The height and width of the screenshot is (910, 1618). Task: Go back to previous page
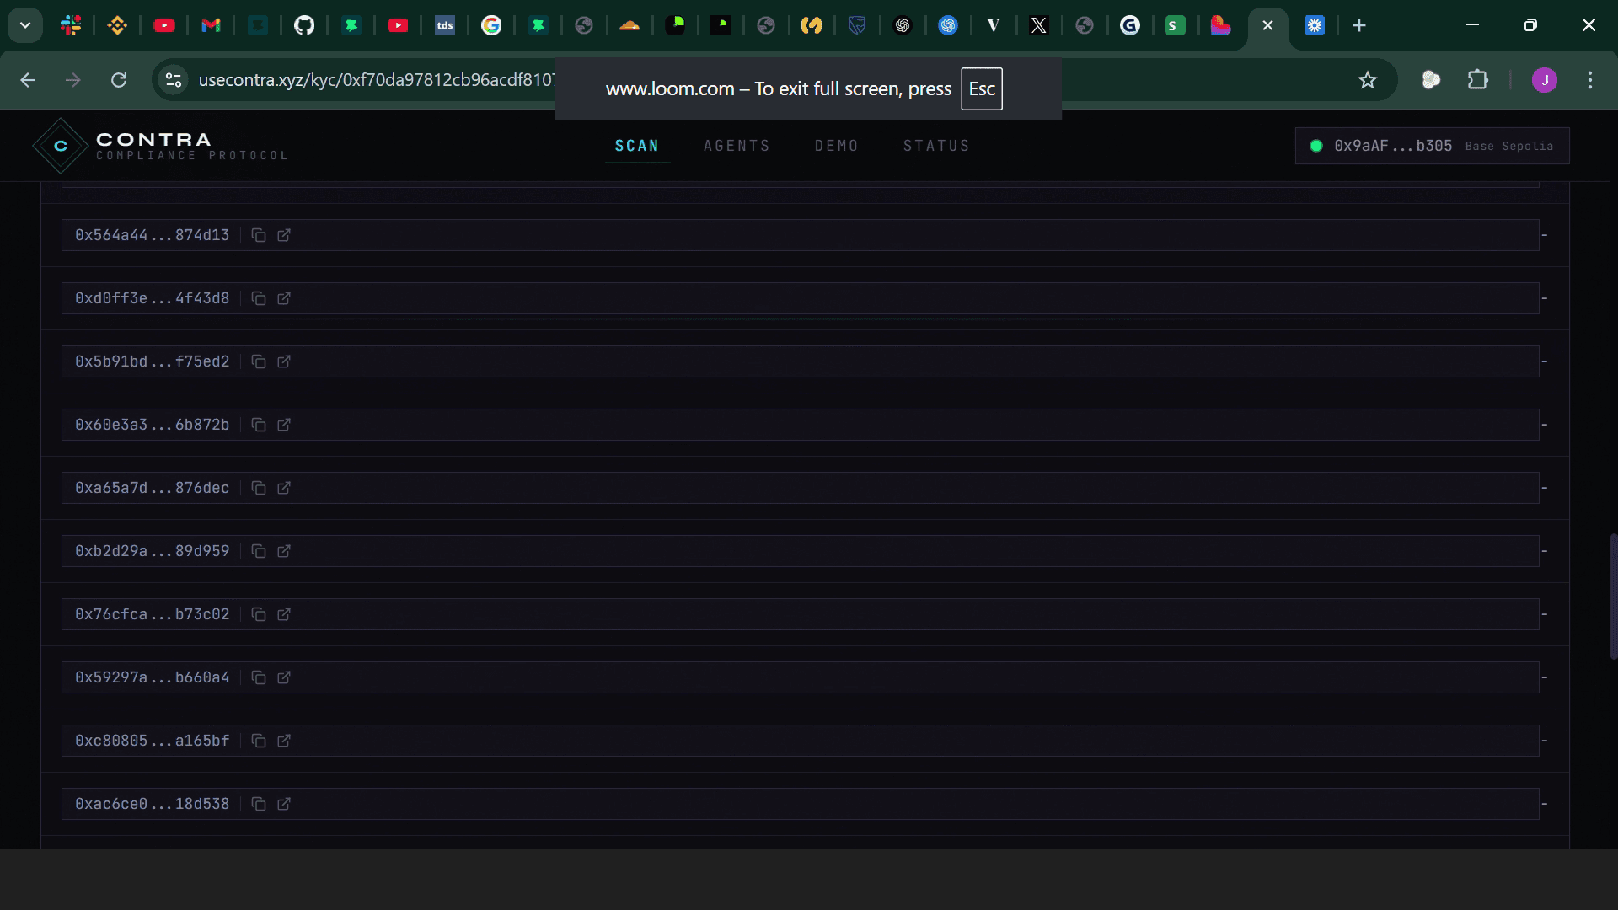click(28, 80)
